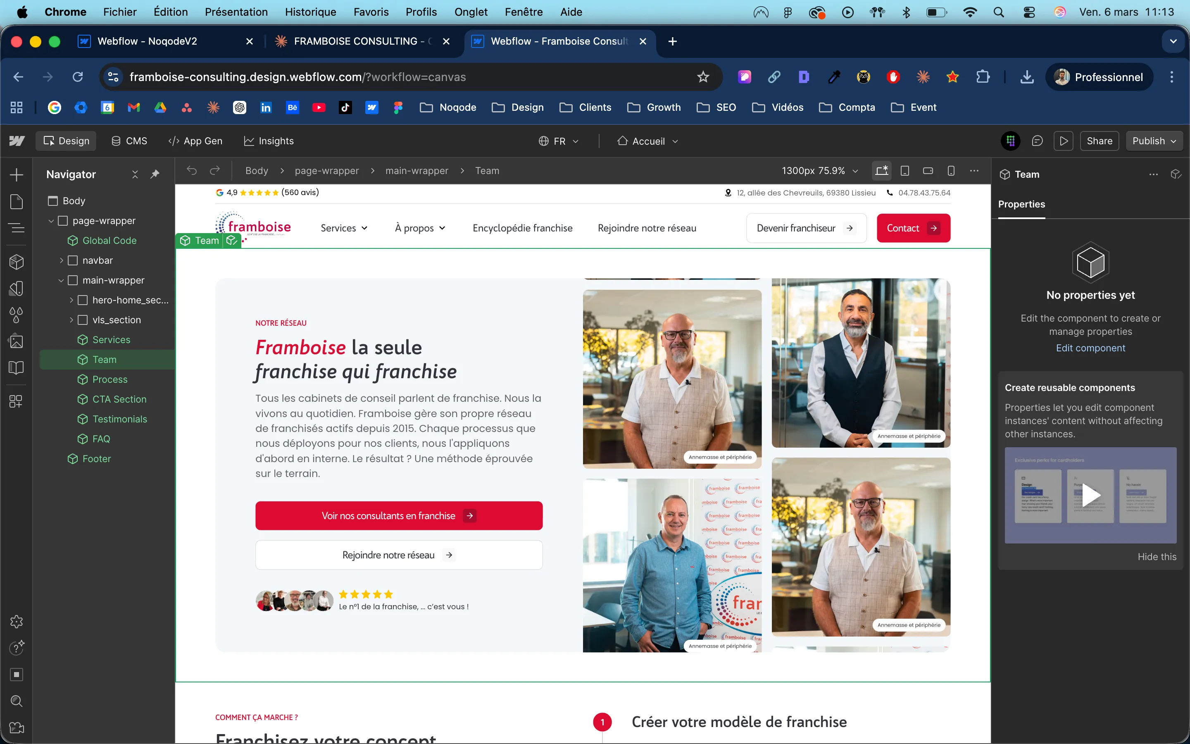Open the comments bubble icon
This screenshot has width=1190, height=744.
pos(1037,141)
